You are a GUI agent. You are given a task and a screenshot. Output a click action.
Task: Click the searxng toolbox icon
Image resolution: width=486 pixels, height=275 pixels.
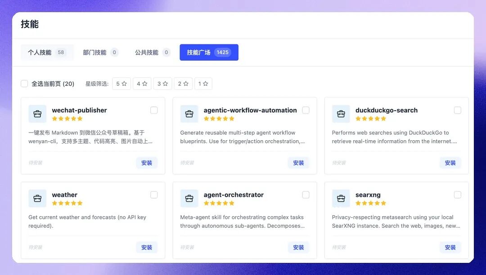[341, 198]
